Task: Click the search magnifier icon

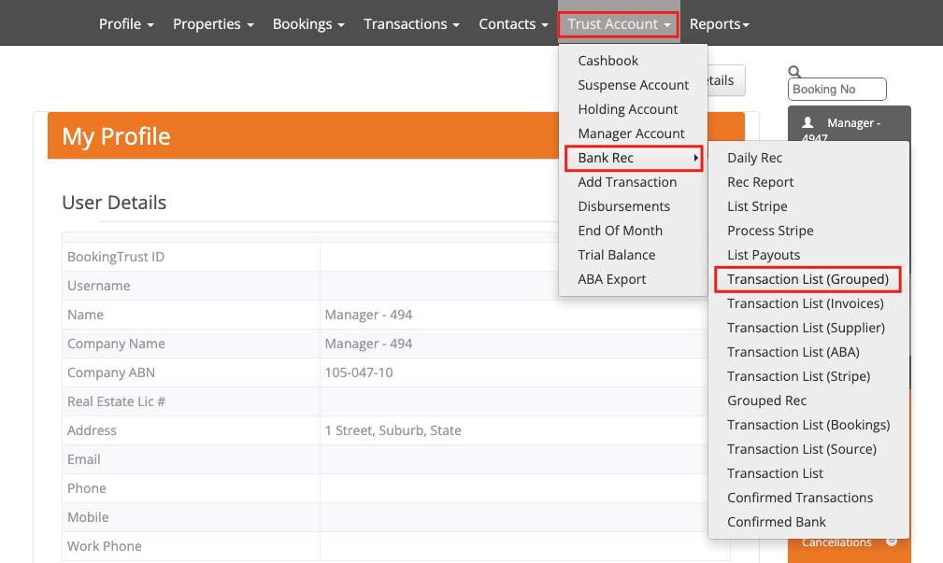Action: click(794, 72)
